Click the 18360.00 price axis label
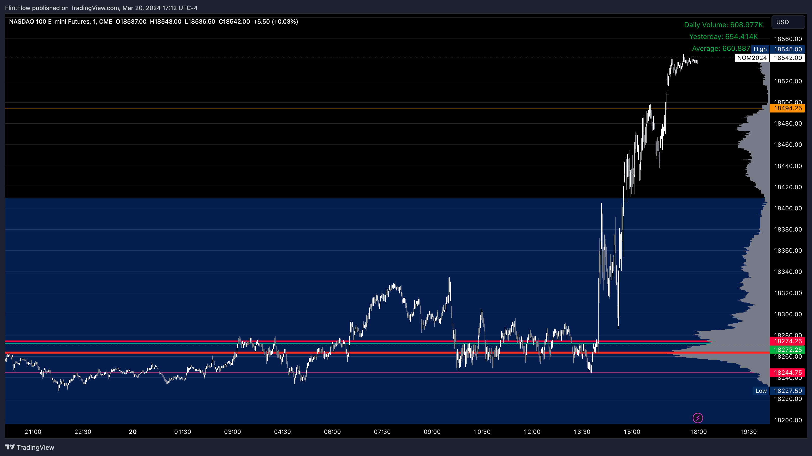Screen dimensions: 812x456 tap(788, 251)
